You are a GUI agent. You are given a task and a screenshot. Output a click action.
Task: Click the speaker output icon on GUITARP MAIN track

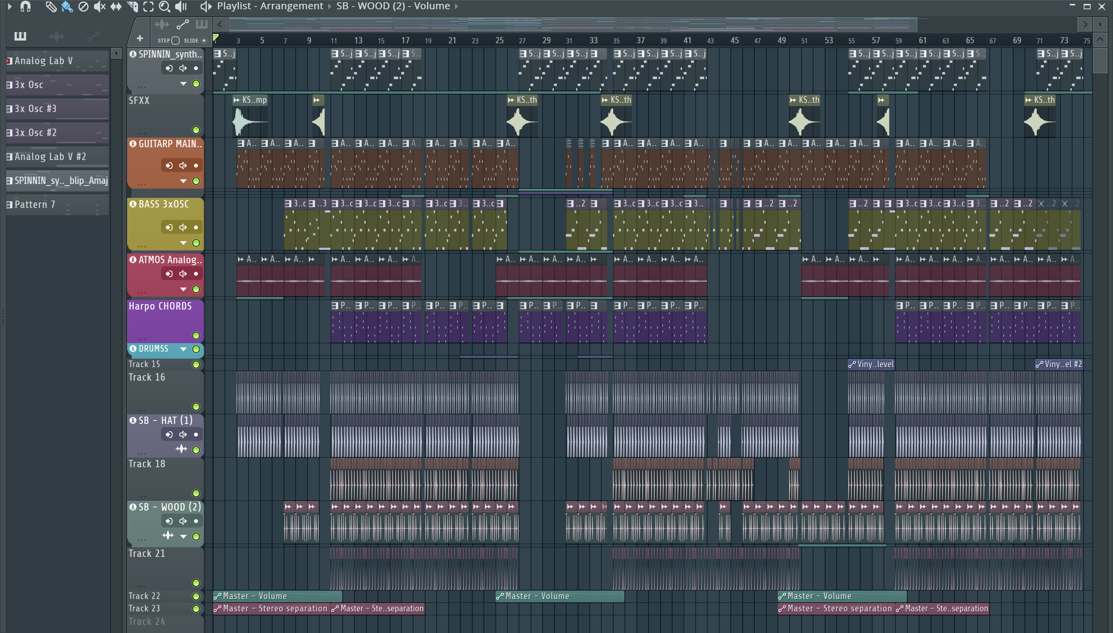[183, 166]
